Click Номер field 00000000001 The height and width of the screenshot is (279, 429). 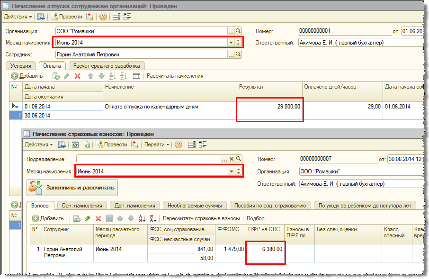click(344, 31)
